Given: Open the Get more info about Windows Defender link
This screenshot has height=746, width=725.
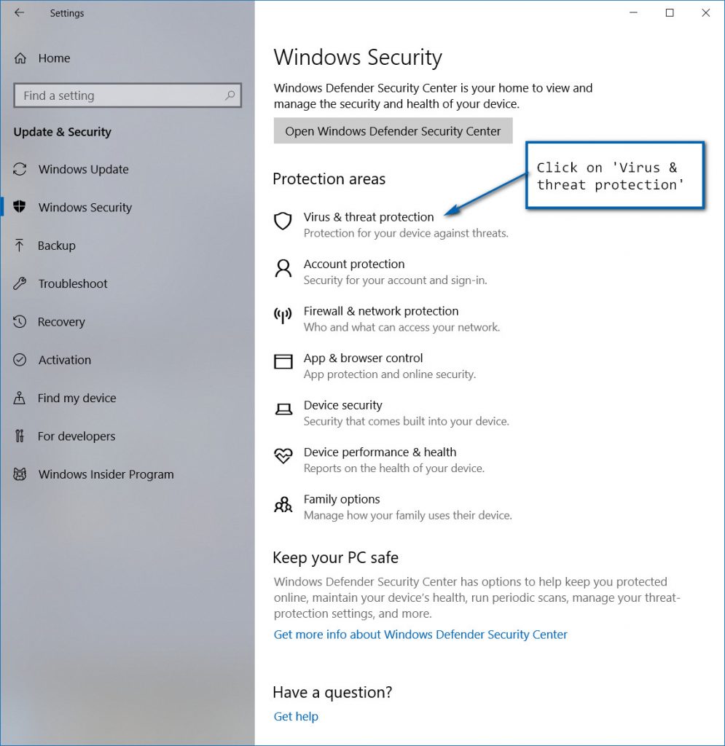Looking at the screenshot, I should pyautogui.click(x=420, y=635).
